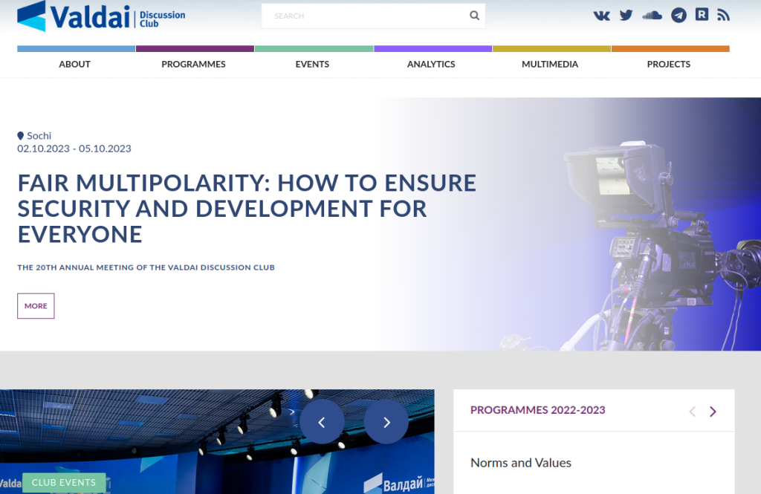Go to next Programmes 2022-2023 item
Image resolution: width=761 pixels, height=494 pixels.
pos(713,412)
